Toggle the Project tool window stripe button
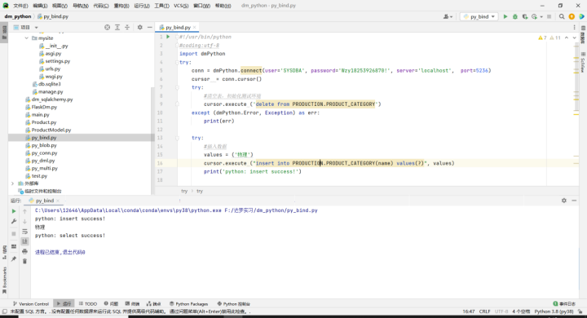587x318 pixels. [4, 33]
